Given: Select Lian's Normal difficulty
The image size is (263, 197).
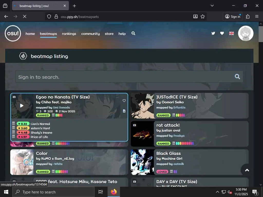Looking at the screenshot, I should (40, 124).
